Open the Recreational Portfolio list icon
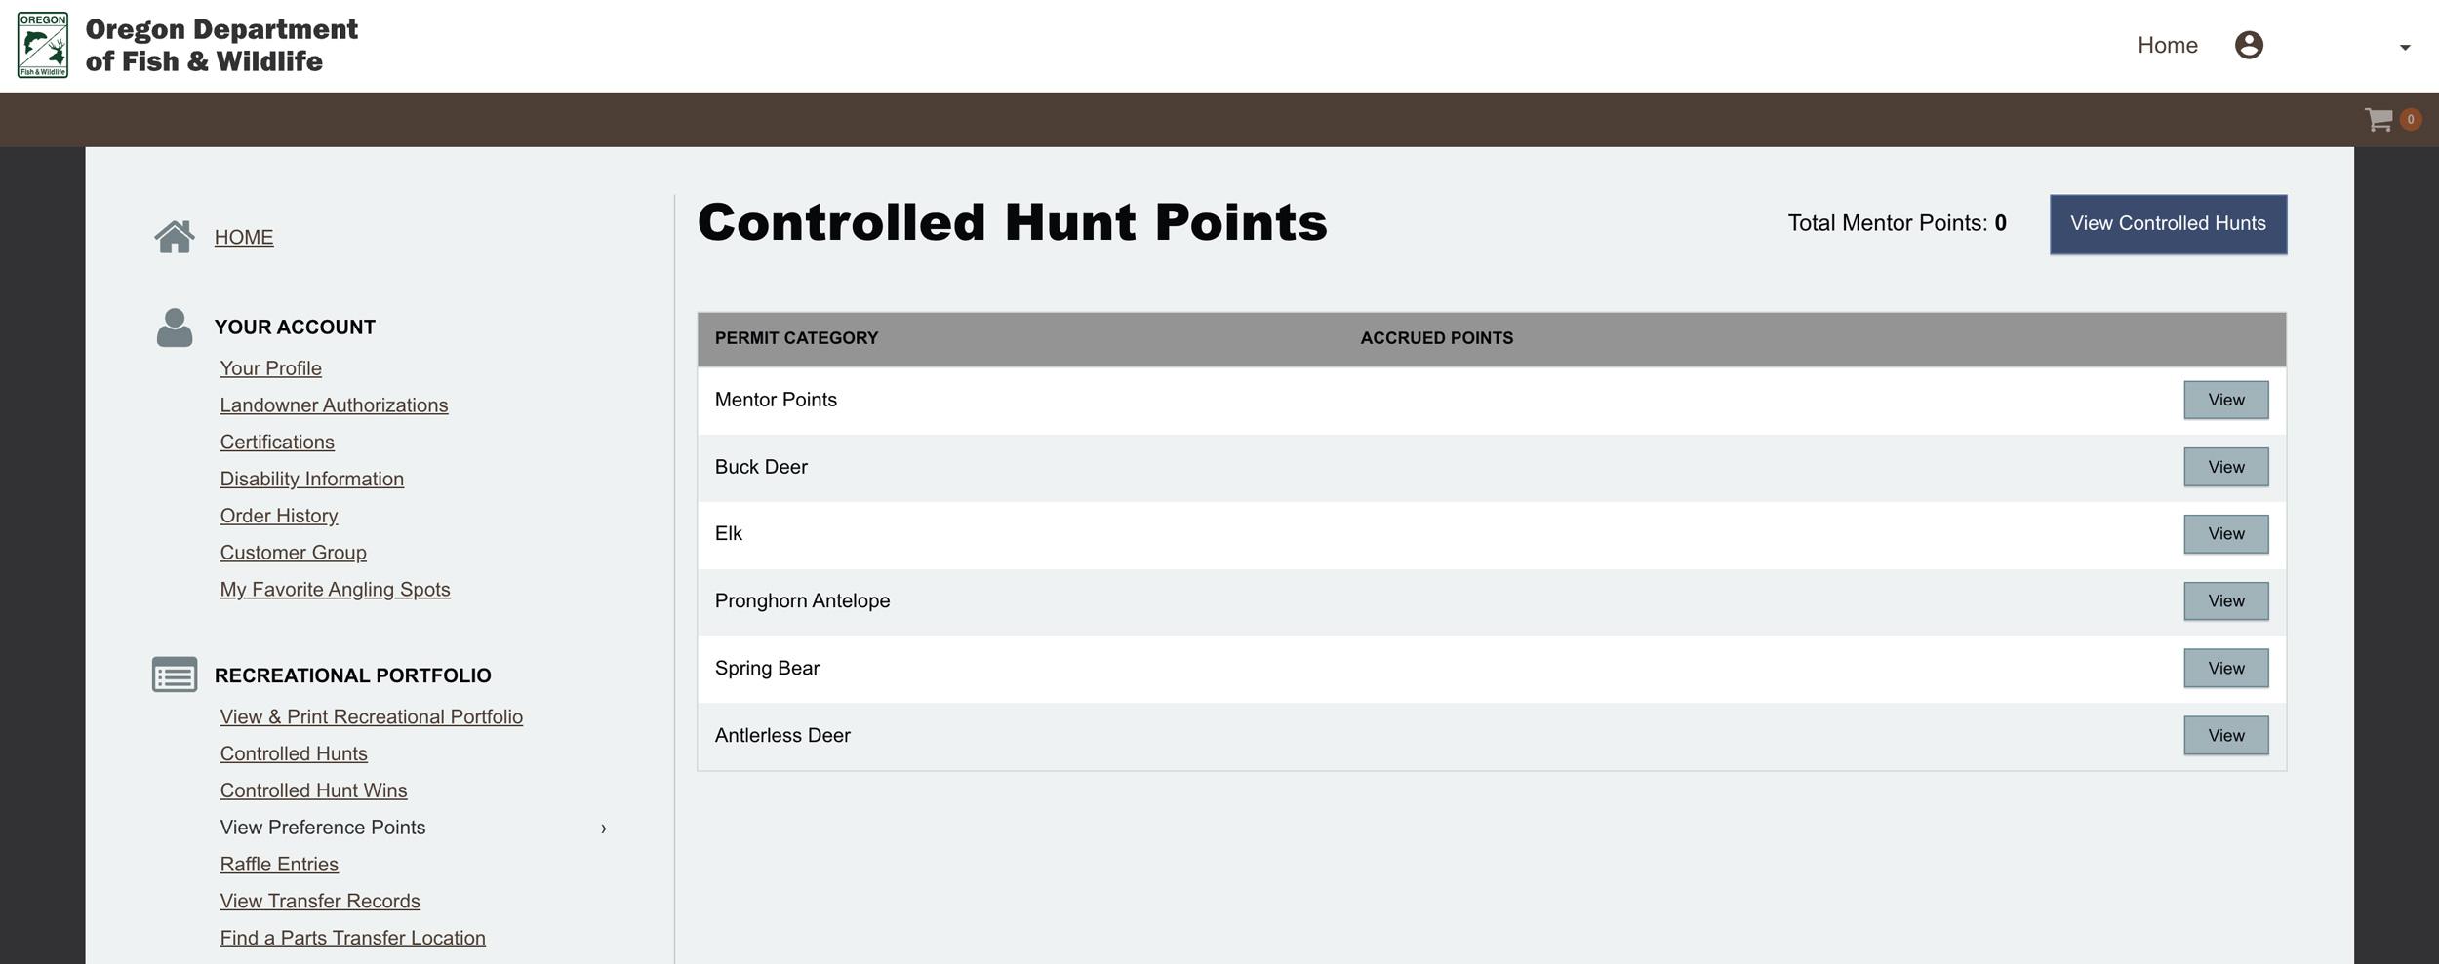 (x=175, y=674)
